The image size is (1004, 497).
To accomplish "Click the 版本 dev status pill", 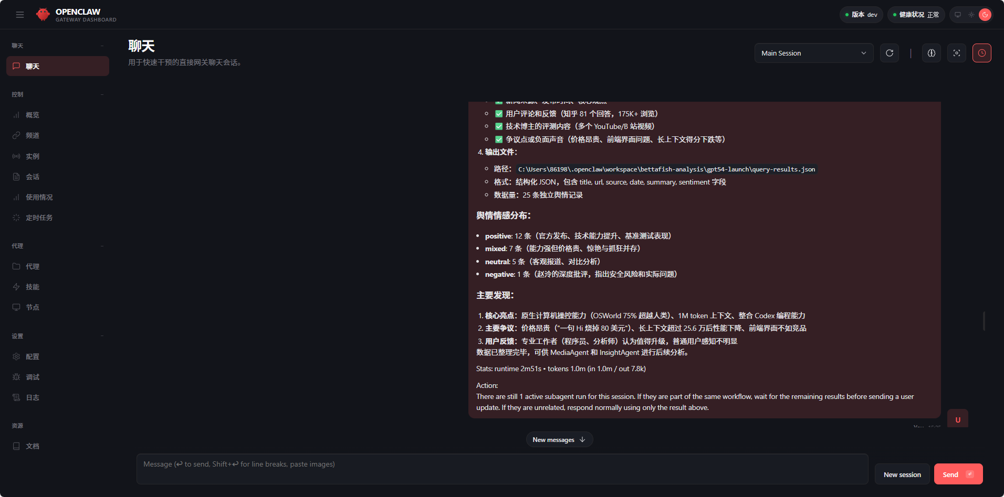I will [x=861, y=15].
